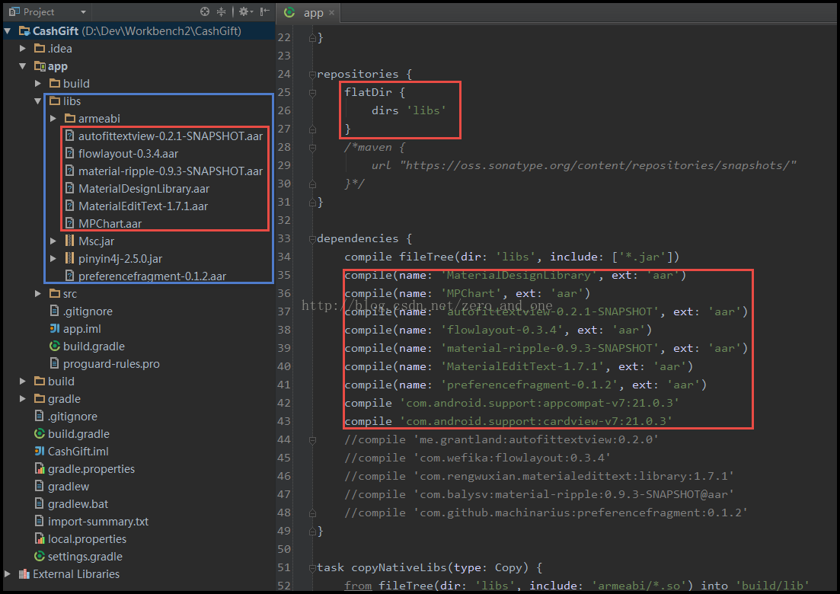The width and height of the screenshot is (840, 594).
Task: Fold the commented maven block
Action: (x=312, y=148)
